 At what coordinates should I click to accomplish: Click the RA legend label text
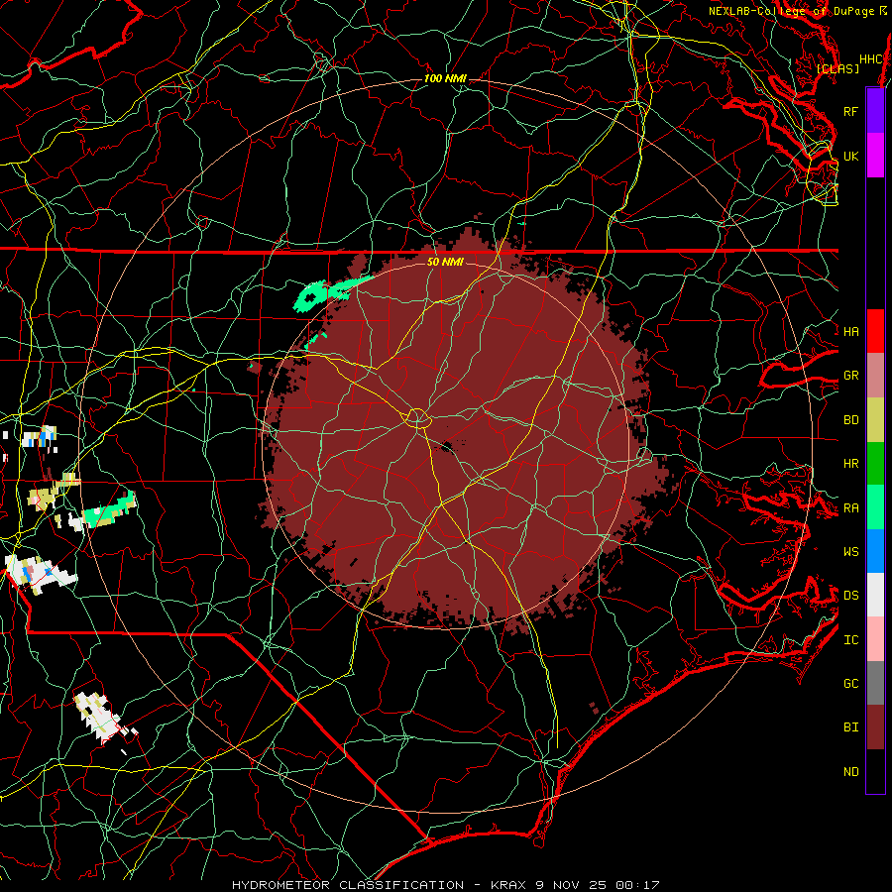pyautogui.click(x=850, y=507)
